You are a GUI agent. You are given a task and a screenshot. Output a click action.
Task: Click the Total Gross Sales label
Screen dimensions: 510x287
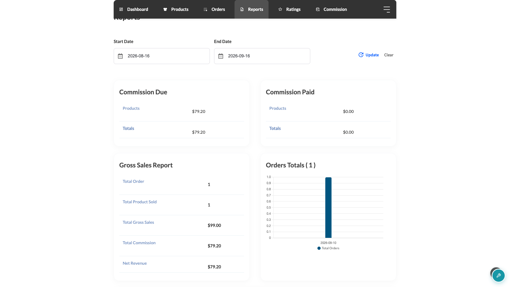(x=138, y=222)
